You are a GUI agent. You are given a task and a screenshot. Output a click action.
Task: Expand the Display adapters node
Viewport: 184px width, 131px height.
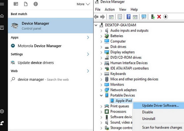click(x=101, y=52)
